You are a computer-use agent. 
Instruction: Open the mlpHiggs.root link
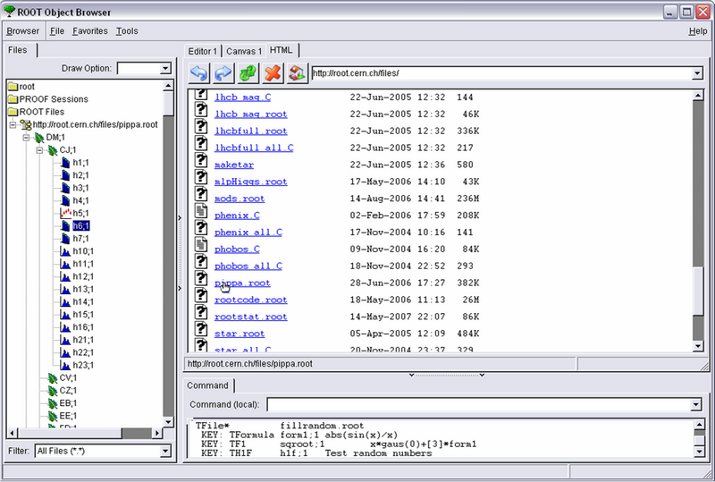pos(251,182)
